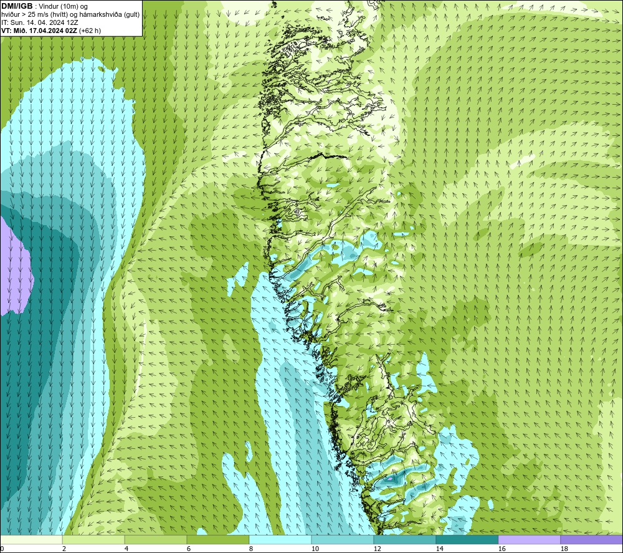The width and height of the screenshot is (623, 553).
Task: Click the scale label "0"
Action: click(2, 549)
